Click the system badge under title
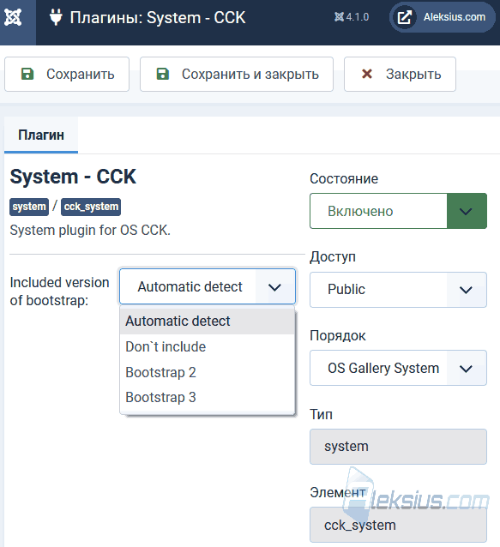The width and height of the screenshot is (500, 547). coord(29,207)
